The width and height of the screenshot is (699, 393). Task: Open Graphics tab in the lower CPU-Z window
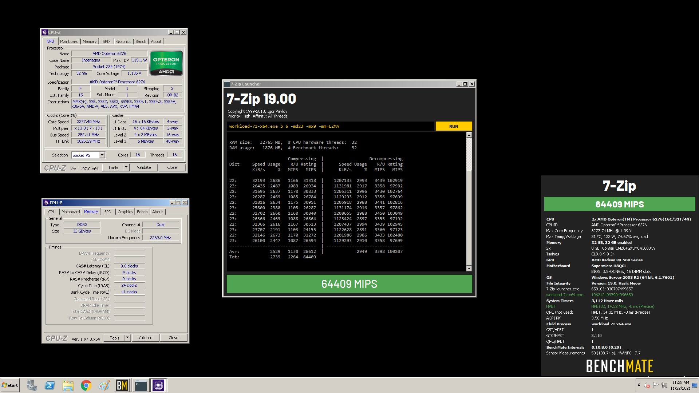(125, 212)
